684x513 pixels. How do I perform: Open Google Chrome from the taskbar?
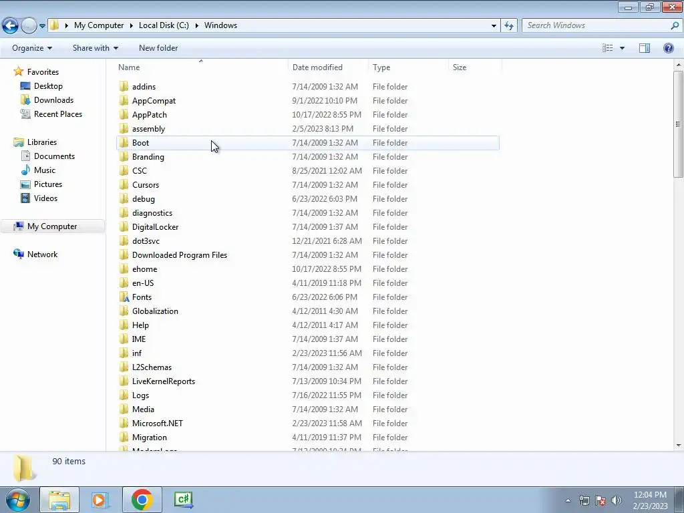[x=142, y=500]
